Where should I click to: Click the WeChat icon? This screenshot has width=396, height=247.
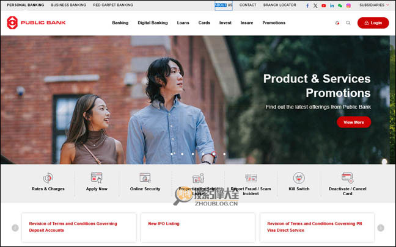(x=340, y=5)
